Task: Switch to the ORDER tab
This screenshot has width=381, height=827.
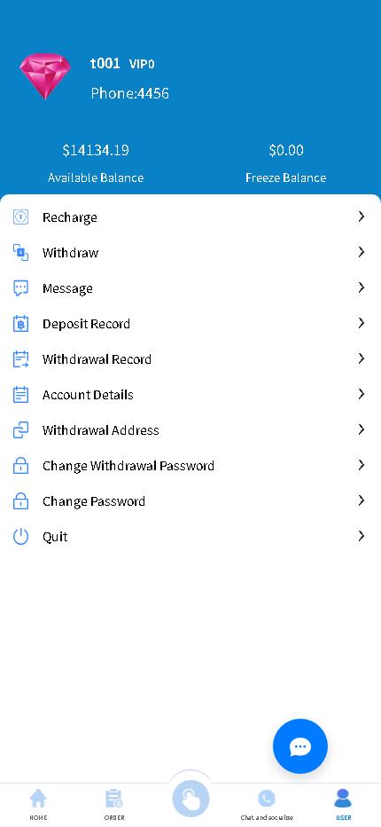Action: click(x=114, y=804)
